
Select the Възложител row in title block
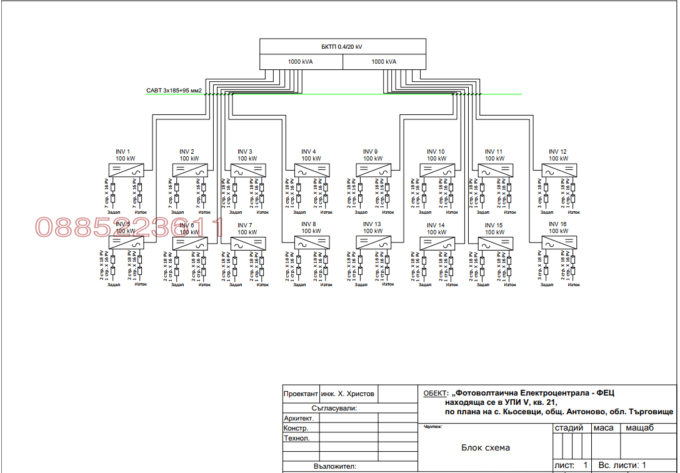(334, 466)
